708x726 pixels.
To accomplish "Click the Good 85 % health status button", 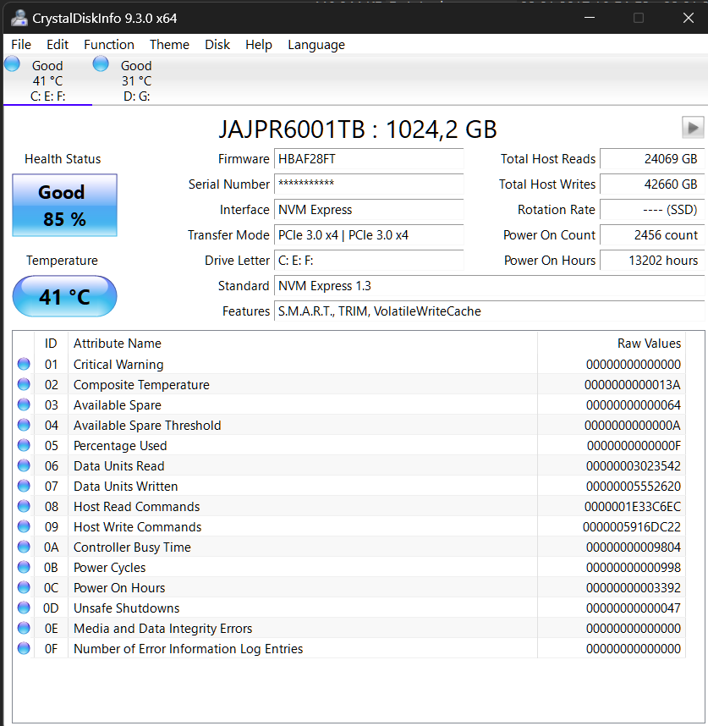I will click(x=65, y=205).
